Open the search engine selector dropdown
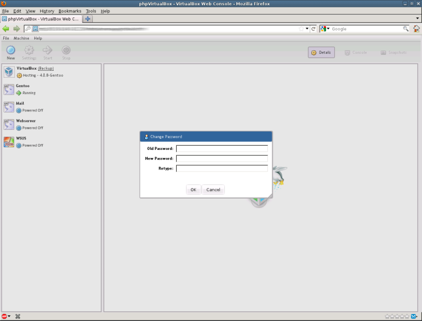Image resolution: width=422 pixels, height=321 pixels. click(328, 29)
